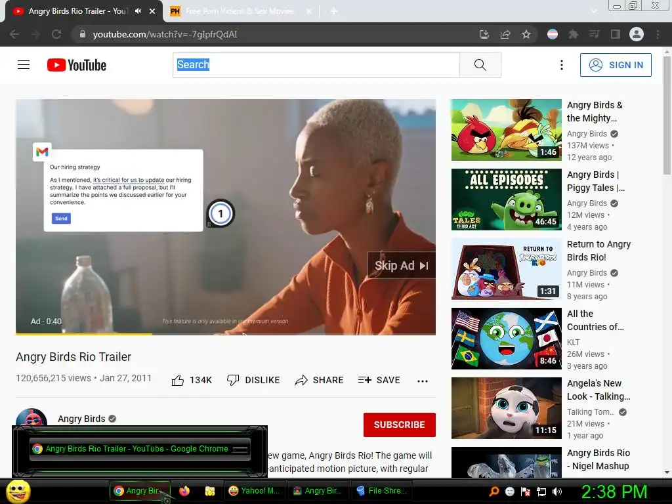Open 'Return to Angry Birds Rio!' video title
This screenshot has width=672, height=504.
pos(598,251)
